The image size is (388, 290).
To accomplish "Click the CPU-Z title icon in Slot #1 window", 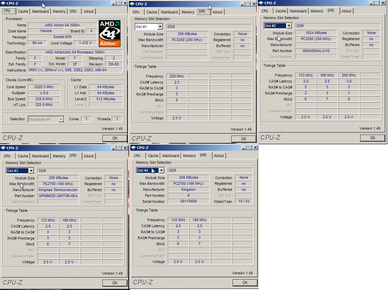I will coord(132,4).
